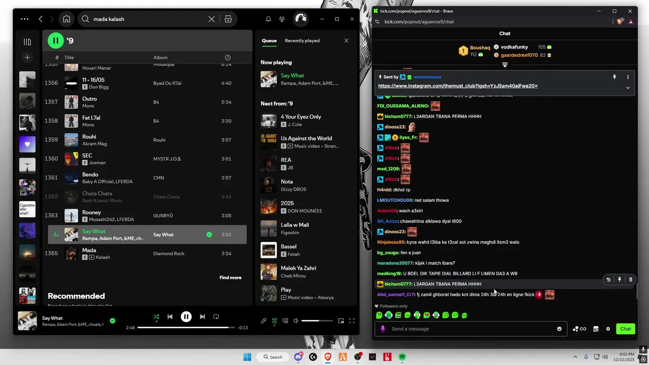The width and height of the screenshot is (649, 365).
Task: Expand the chat leaderboard arrow
Action: pyautogui.click(x=504, y=65)
